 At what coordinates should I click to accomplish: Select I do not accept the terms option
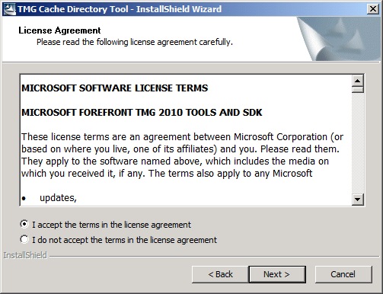[24, 239]
